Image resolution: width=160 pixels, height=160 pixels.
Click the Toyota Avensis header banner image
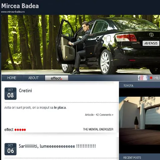pos(81,45)
